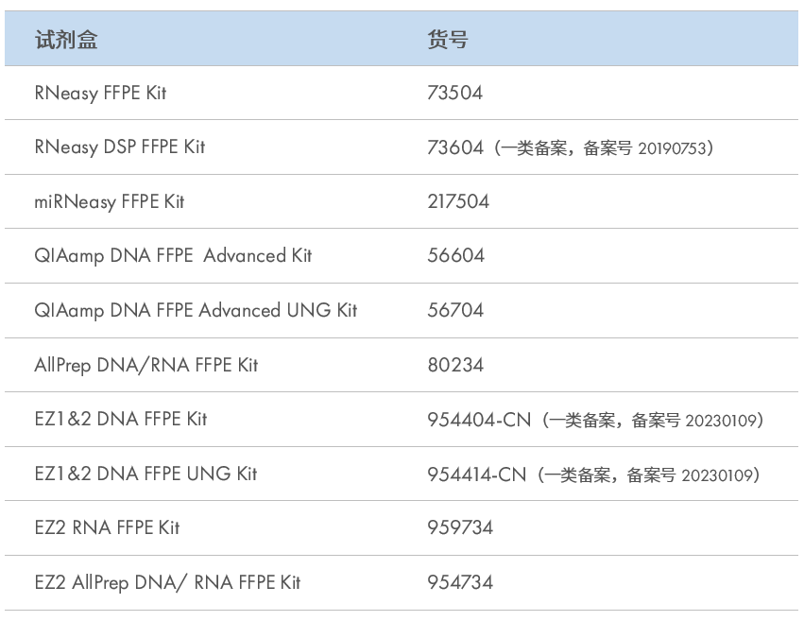Click catalog number 73504

(x=454, y=93)
